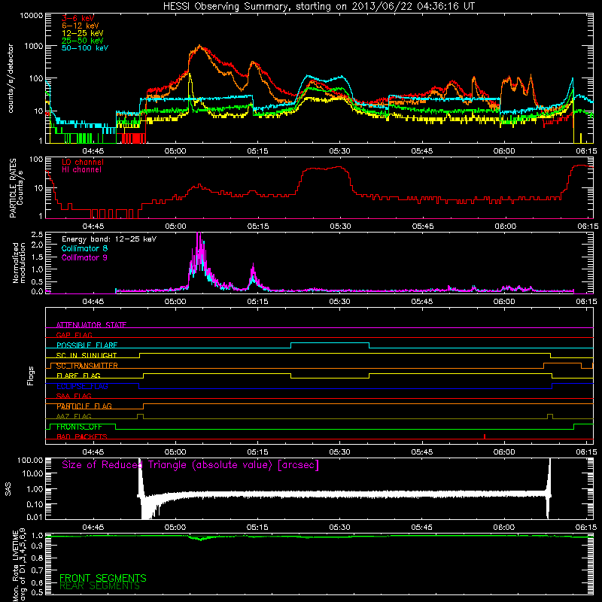Click the REAR SEGMENTS legend label
The image size is (602, 602).
(x=99, y=586)
